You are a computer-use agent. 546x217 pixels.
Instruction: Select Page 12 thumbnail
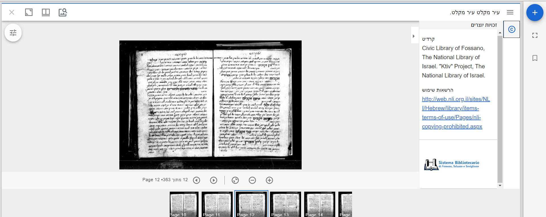(x=251, y=204)
